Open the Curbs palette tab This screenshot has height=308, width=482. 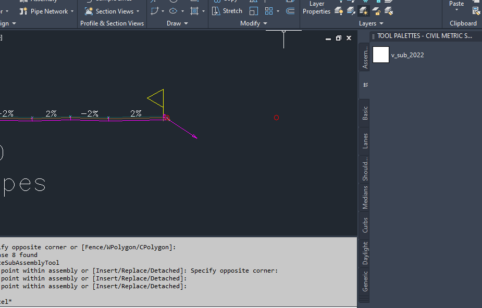(365, 225)
